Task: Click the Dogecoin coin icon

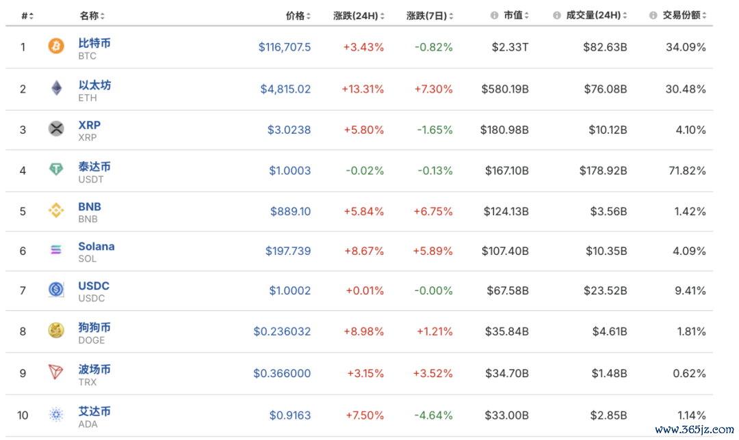Action: pyautogui.click(x=56, y=331)
